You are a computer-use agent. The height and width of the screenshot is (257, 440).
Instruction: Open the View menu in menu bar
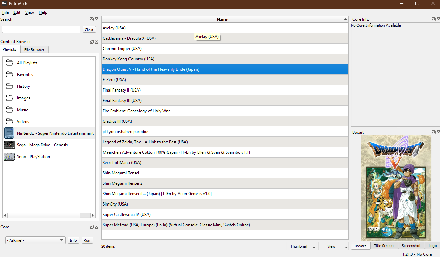pyautogui.click(x=29, y=12)
